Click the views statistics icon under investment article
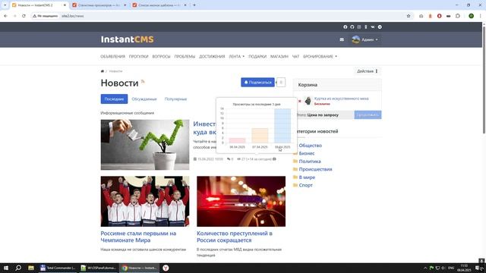Screen dimensions: 486x273 point(274,159)
